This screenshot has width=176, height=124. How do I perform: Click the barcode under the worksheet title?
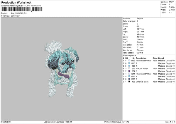(x=22, y=9)
